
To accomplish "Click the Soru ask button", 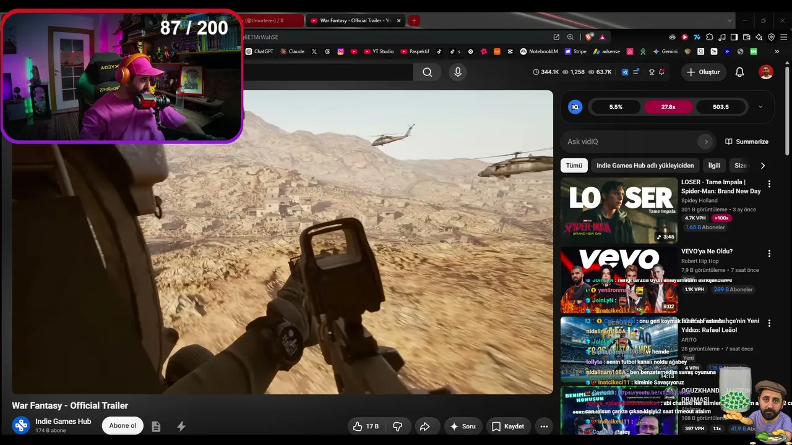I will pos(462,426).
